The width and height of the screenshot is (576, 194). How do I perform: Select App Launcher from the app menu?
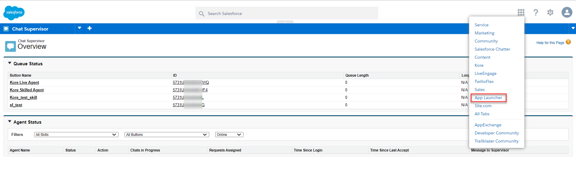[488, 98]
